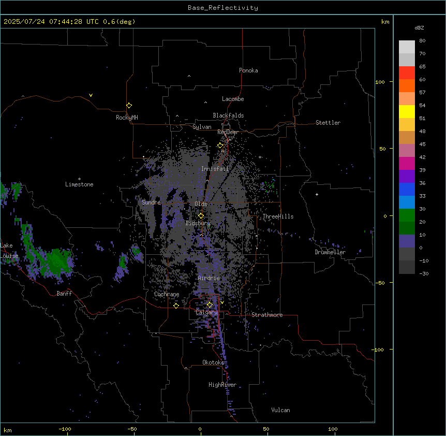Click the Blackfalds label
This screenshot has height=436, width=446.
click(x=228, y=115)
